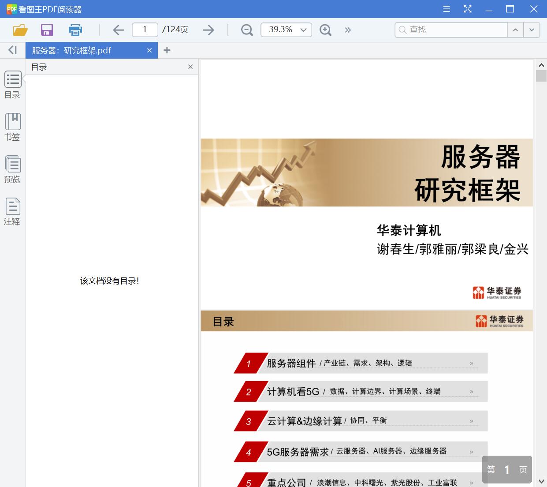The width and height of the screenshot is (547, 487).
Task: Open the main menu hamburger icon
Action: point(447,9)
